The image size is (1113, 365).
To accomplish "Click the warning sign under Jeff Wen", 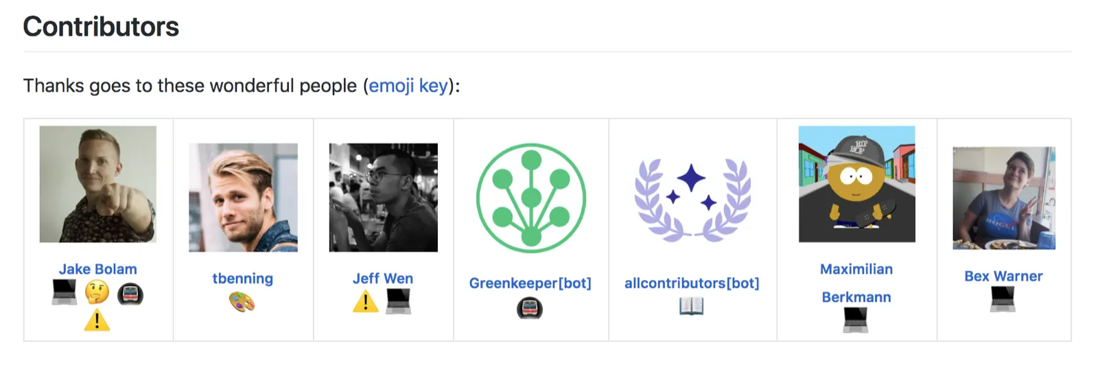I will click(x=366, y=301).
